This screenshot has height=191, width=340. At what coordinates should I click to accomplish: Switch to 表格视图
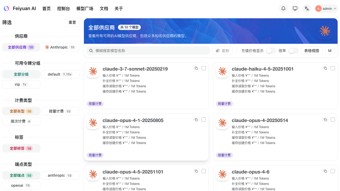[312, 51]
